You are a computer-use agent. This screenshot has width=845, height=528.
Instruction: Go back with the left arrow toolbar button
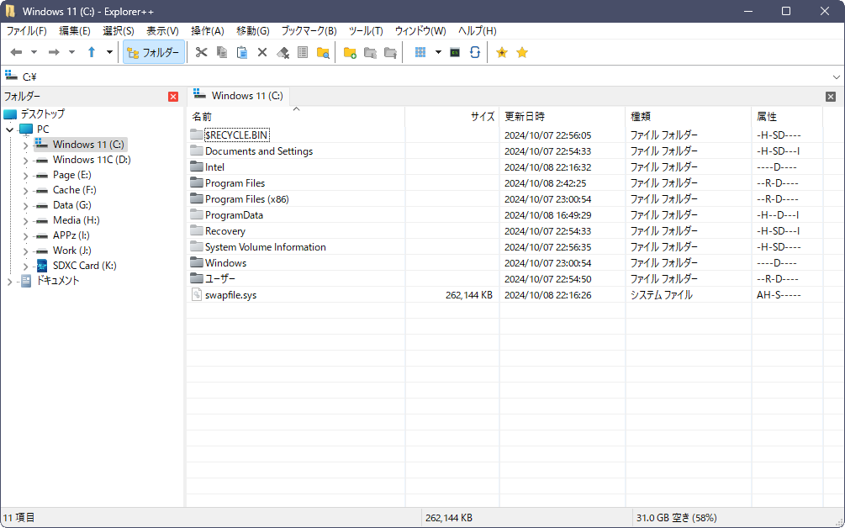pos(16,52)
